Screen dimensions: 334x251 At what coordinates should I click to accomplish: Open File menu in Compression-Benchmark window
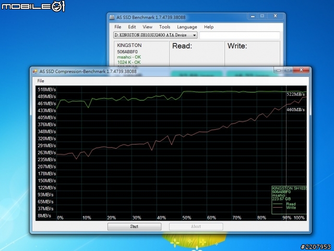point(41,81)
